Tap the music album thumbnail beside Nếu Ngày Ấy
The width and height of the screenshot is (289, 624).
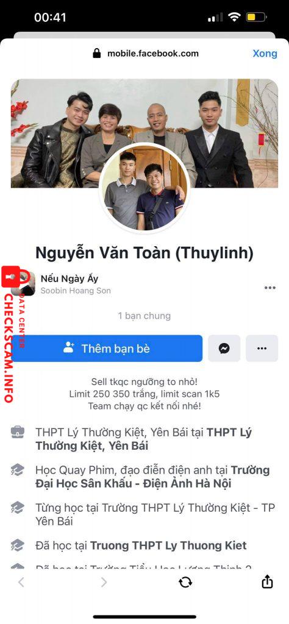23,284
